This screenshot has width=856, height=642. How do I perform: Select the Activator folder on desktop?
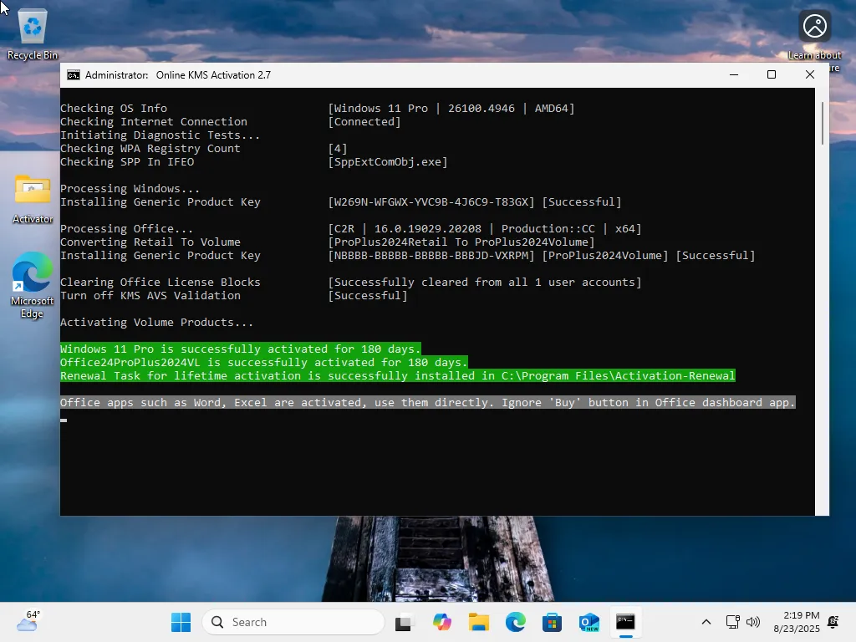coord(33,199)
